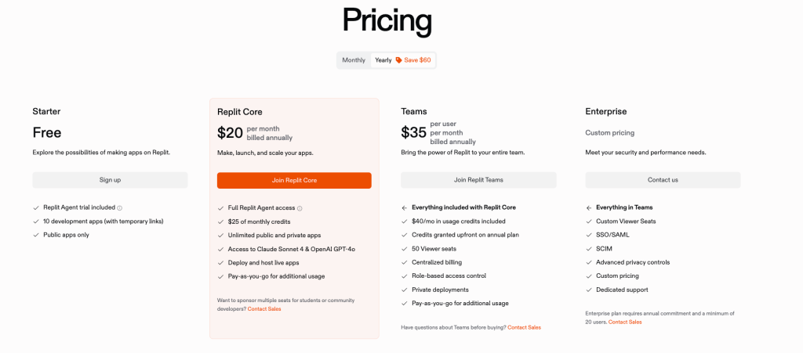This screenshot has width=803, height=353.
Task: Click info icon next to Full Replit Agent access
Action: 300,208
